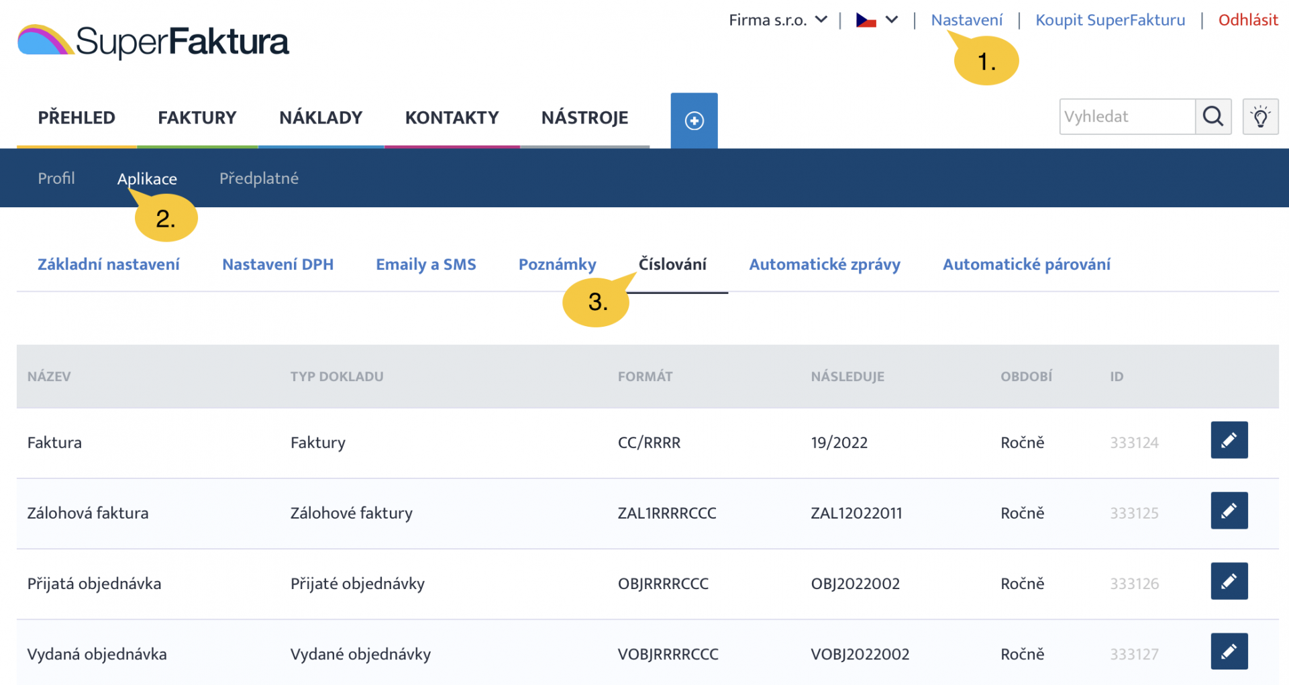Click the SuperFaktura logo
Screen dimensions: 1289x685
click(153, 42)
